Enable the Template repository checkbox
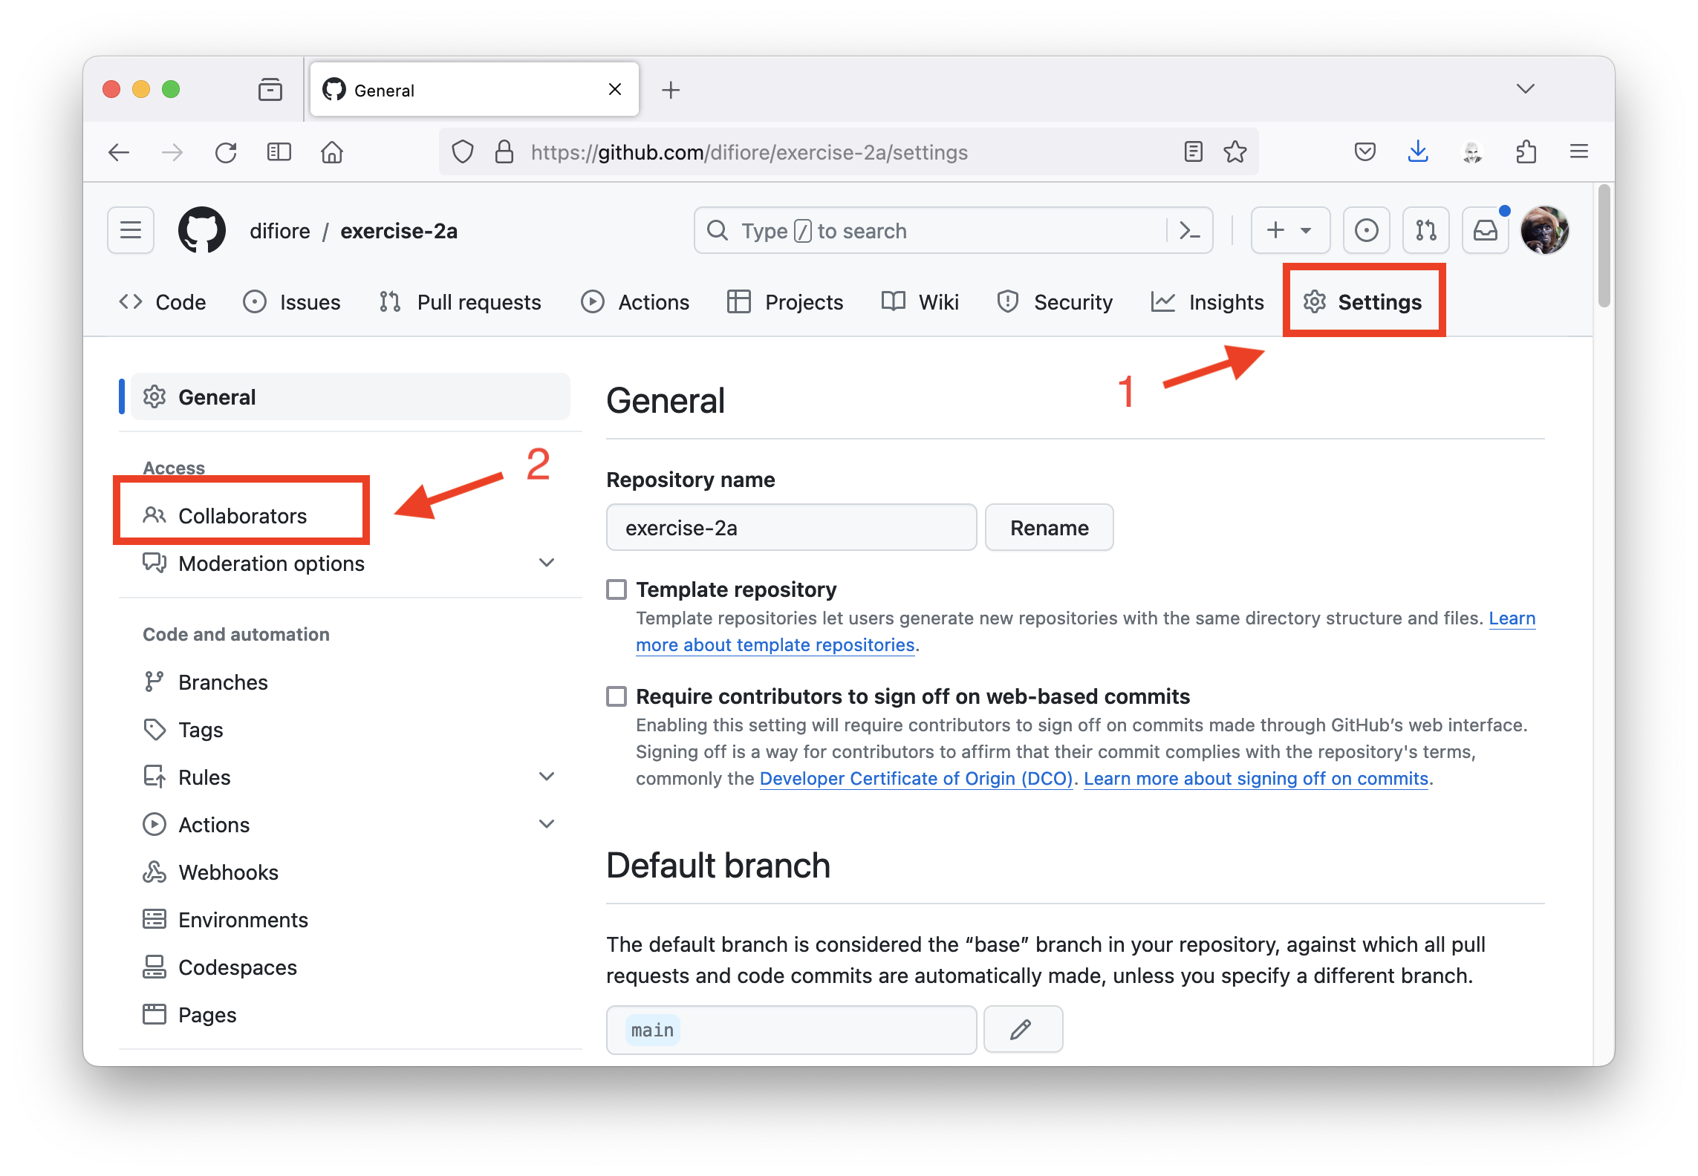The image size is (1698, 1176). [617, 589]
